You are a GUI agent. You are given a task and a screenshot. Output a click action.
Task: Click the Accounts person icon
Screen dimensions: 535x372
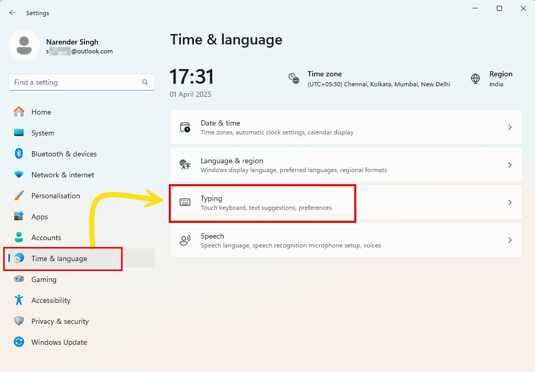(19, 237)
